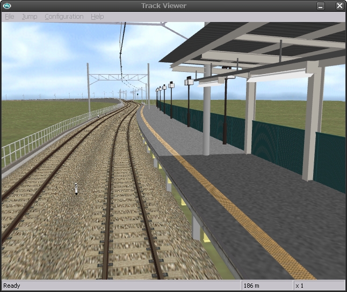Image resolution: width=347 pixels, height=292 pixels.
Task: Open the Configuration menu
Action: point(64,17)
